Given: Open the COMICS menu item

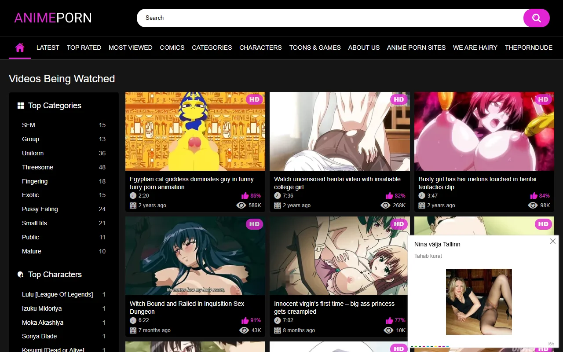Looking at the screenshot, I should click(x=172, y=47).
